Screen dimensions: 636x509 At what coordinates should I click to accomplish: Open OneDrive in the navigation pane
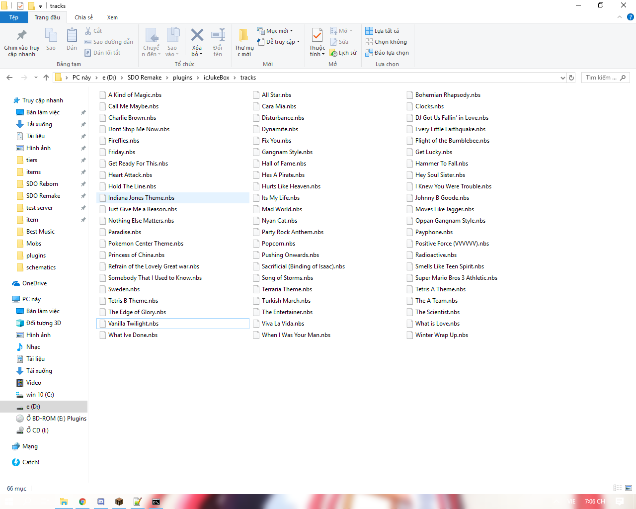tap(35, 283)
